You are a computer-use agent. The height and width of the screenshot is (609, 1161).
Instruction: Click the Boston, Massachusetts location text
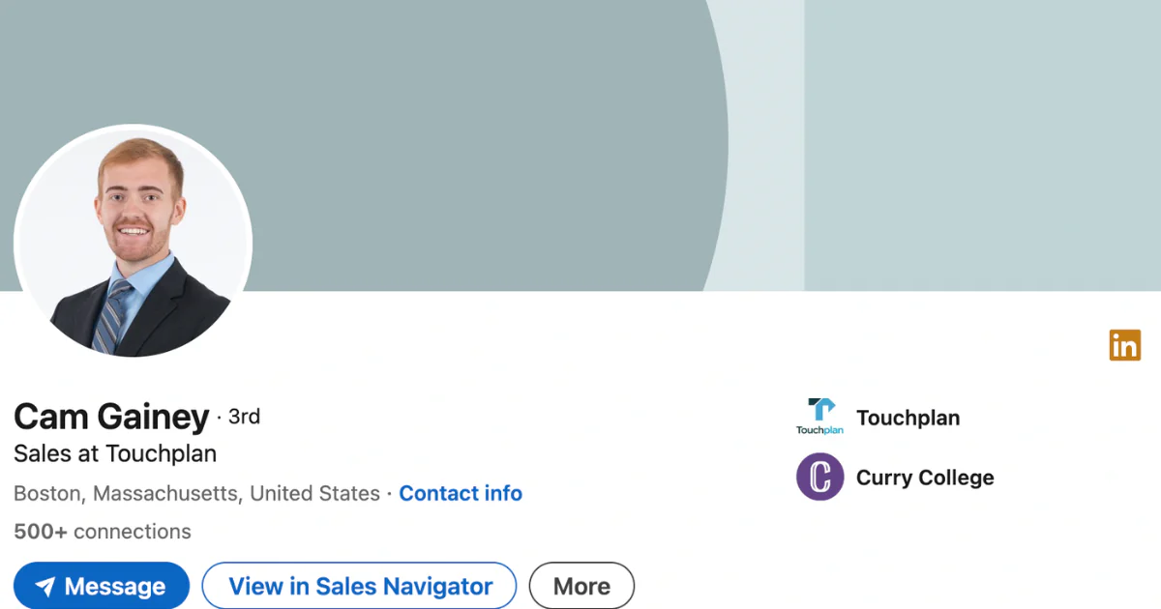click(196, 493)
